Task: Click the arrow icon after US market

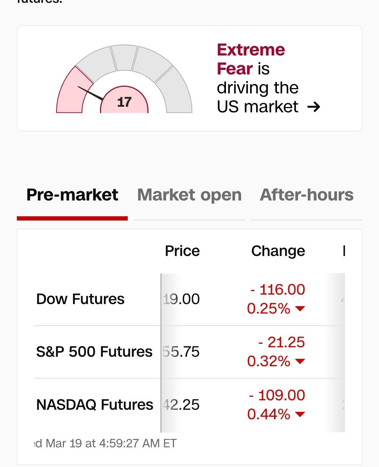Action: [313, 106]
